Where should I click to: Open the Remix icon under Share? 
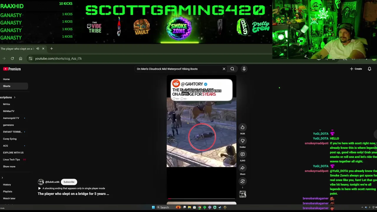(x=242, y=181)
